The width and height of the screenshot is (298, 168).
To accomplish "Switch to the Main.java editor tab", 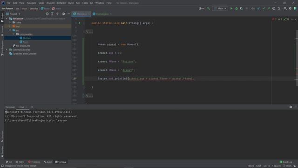I will point(81,14).
